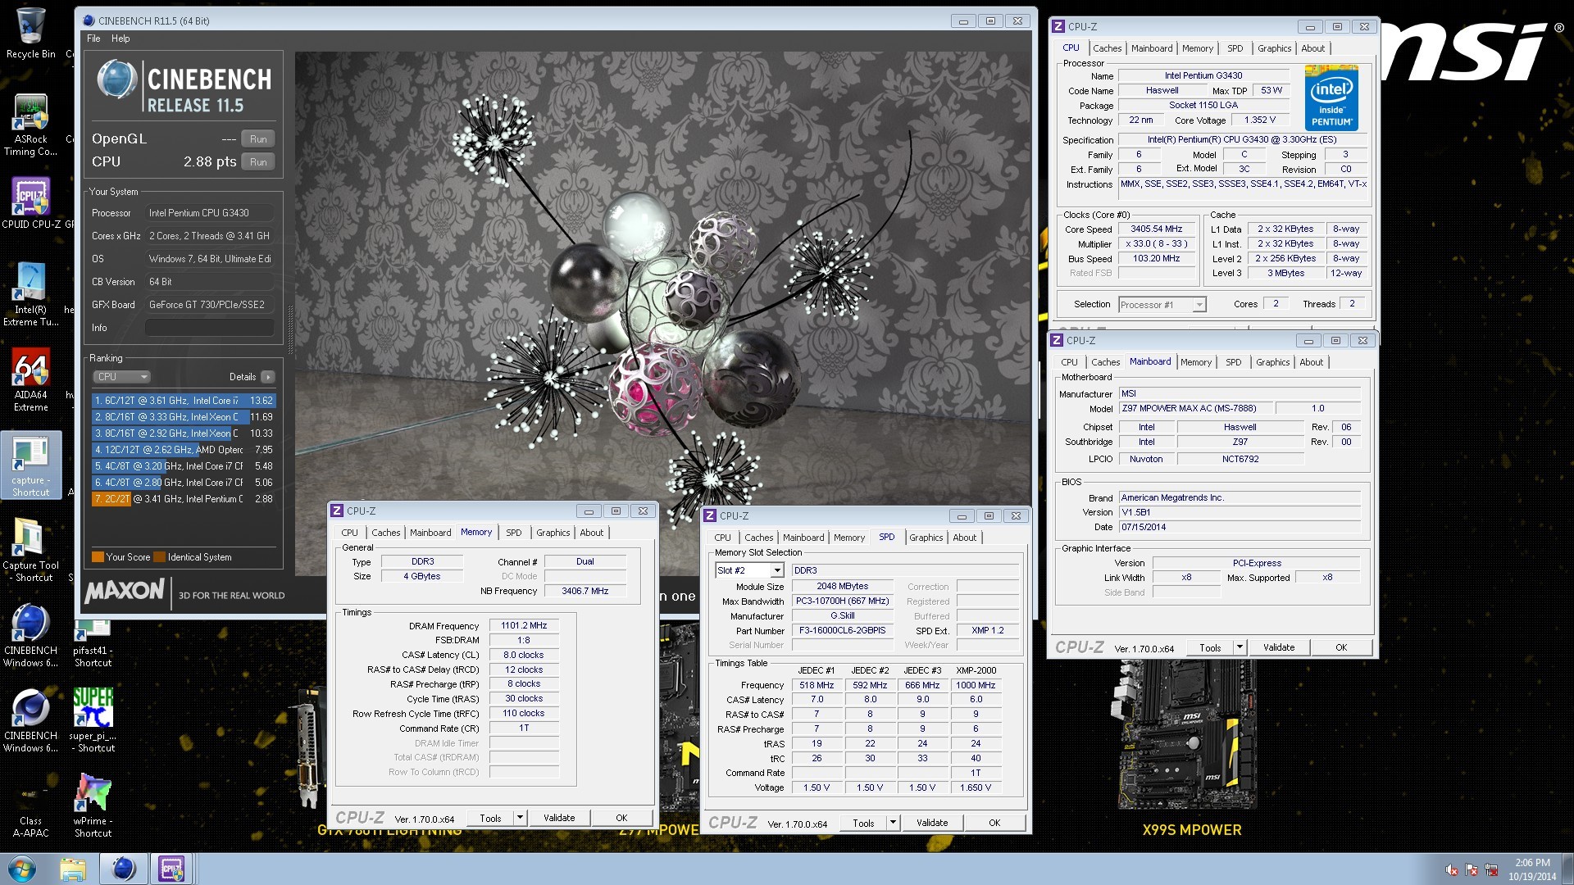Select the 6C/12T Intel Core i7 ranking row
This screenshot has width=1574, height=885.
tap(184, 401)
